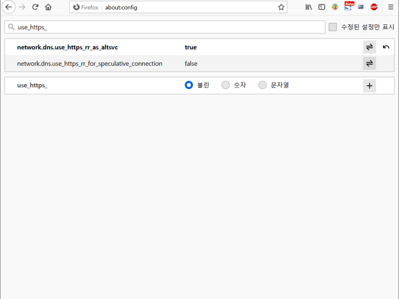Toggle network.dns.use_https_rr_as_altsvc value
This screenshot has height=299, width=399.
[x=369, y=47]
